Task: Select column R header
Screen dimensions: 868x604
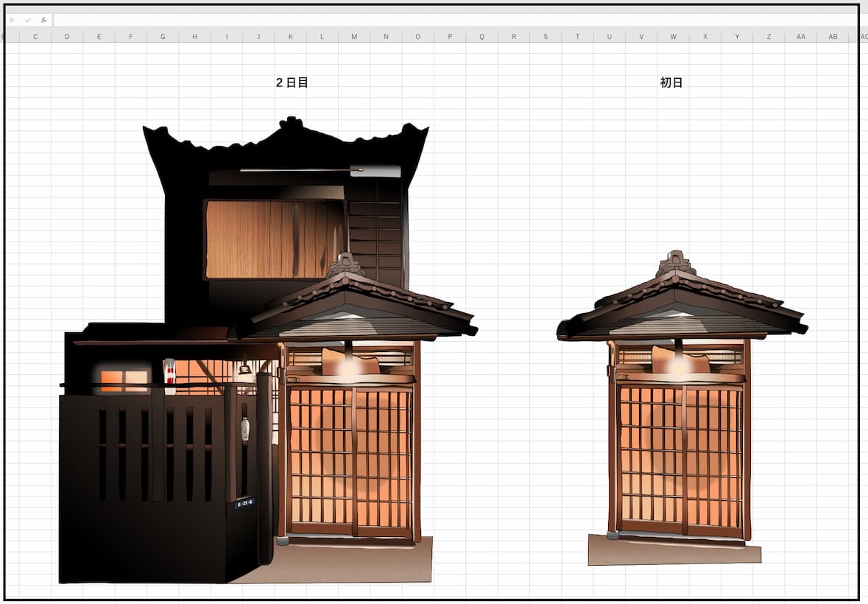Action: click(x=514, y=37)
